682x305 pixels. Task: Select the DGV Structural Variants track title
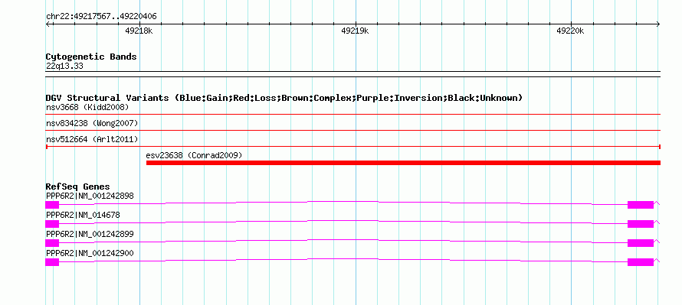[x=284, y=98]
